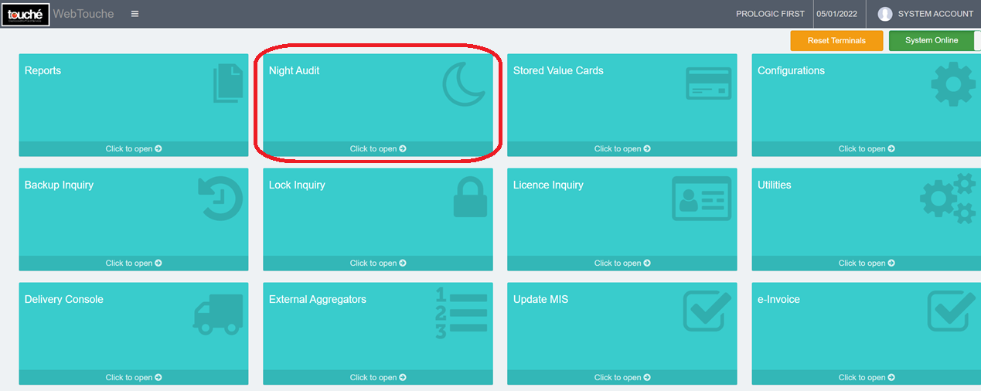The height and width of the screenshot is (391, 981).
Task: Open Lock Inquiry via Click to open bar
Action: pyautogui.click(x=377, y=263)
